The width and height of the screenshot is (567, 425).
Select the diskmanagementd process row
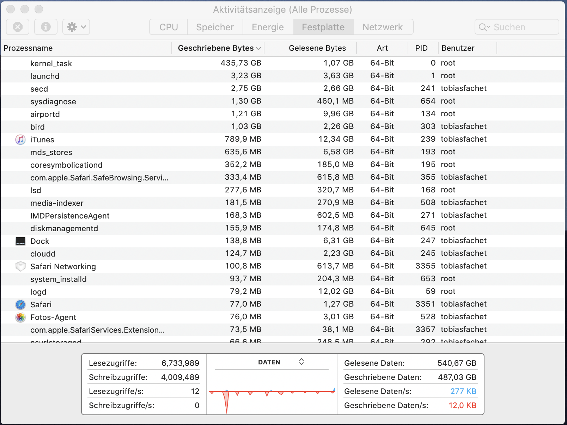pos(283,228)
